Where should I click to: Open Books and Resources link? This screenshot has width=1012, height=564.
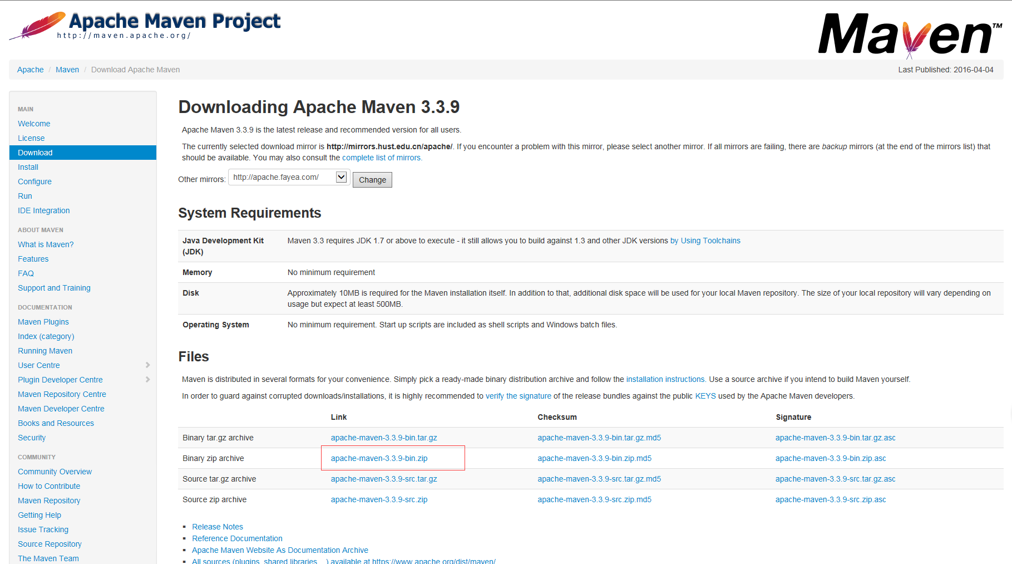point(56,423)
